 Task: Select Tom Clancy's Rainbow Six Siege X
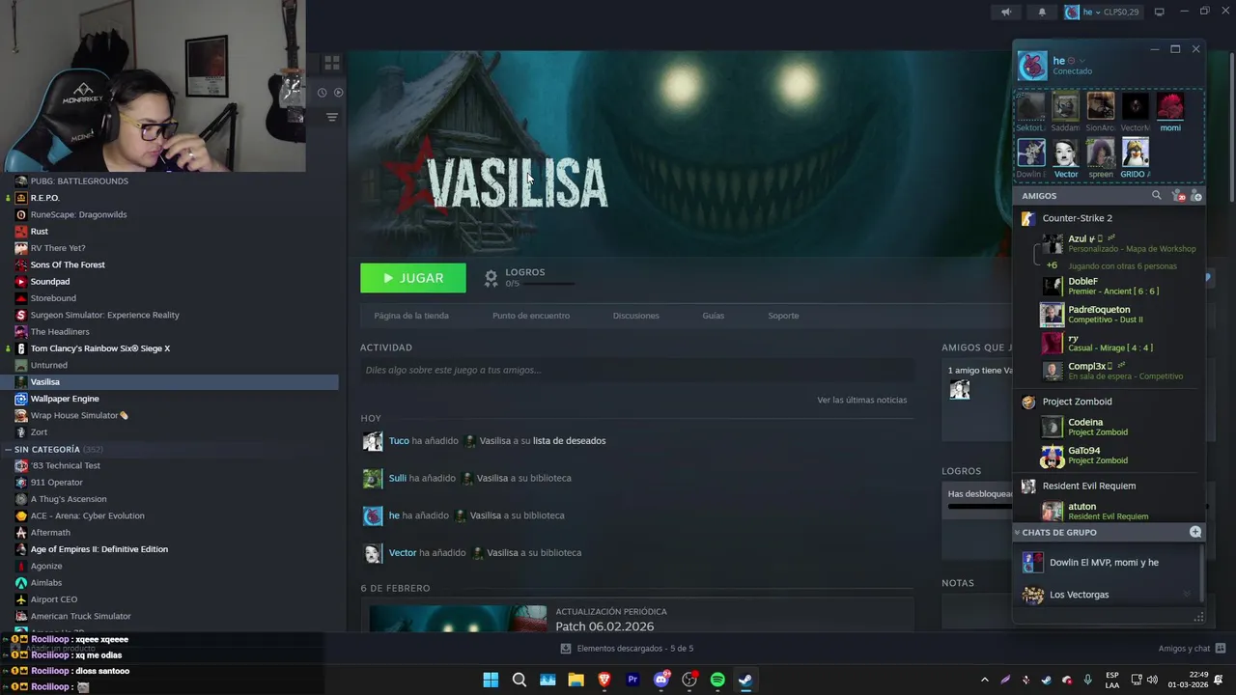[x=100, y=348]
